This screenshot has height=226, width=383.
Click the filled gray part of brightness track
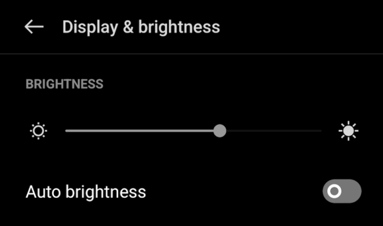pos(139,131)
